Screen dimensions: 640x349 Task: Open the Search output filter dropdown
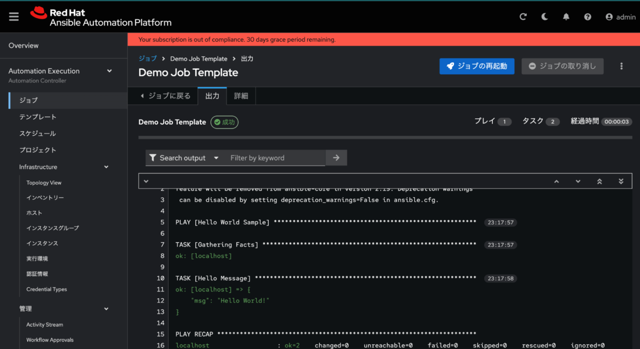click(183, 158)
